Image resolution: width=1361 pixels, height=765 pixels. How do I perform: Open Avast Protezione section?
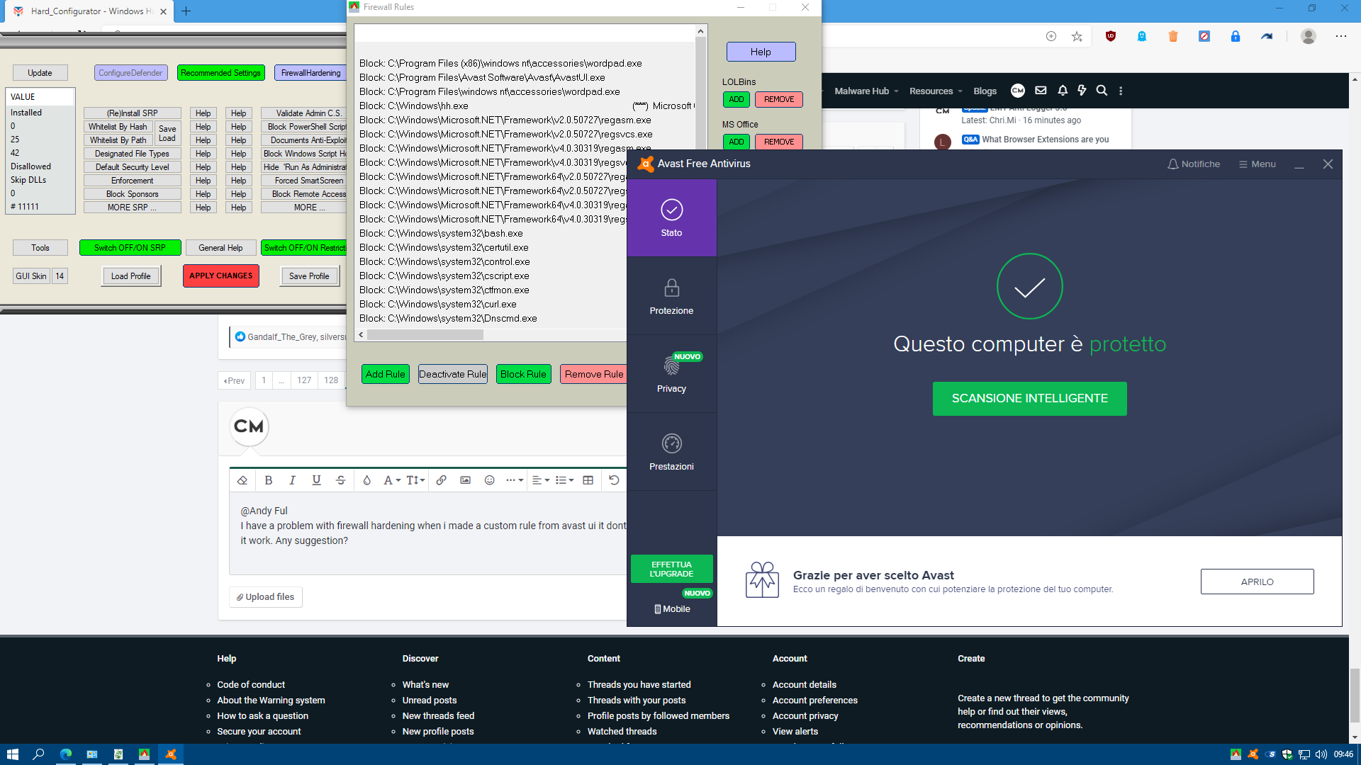[x=671, y=296]
